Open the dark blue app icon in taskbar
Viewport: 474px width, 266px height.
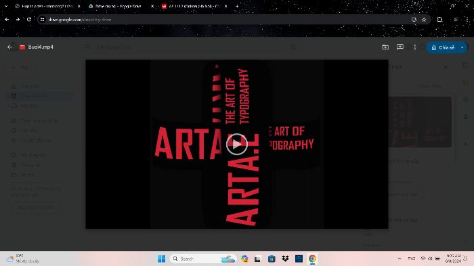tap(299, 259)
